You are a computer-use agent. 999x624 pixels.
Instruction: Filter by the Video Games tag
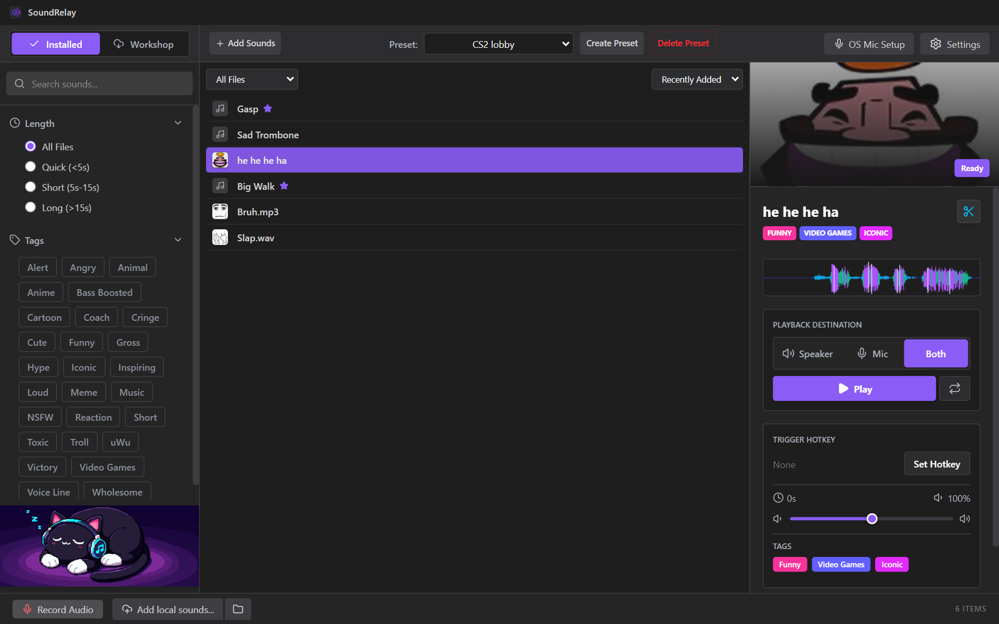pyautogui.click(x=107, y=467)
